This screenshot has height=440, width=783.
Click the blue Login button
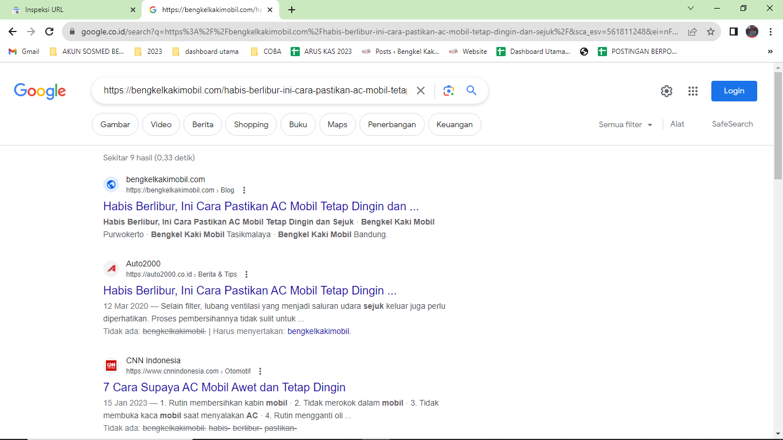pos(734,91)
